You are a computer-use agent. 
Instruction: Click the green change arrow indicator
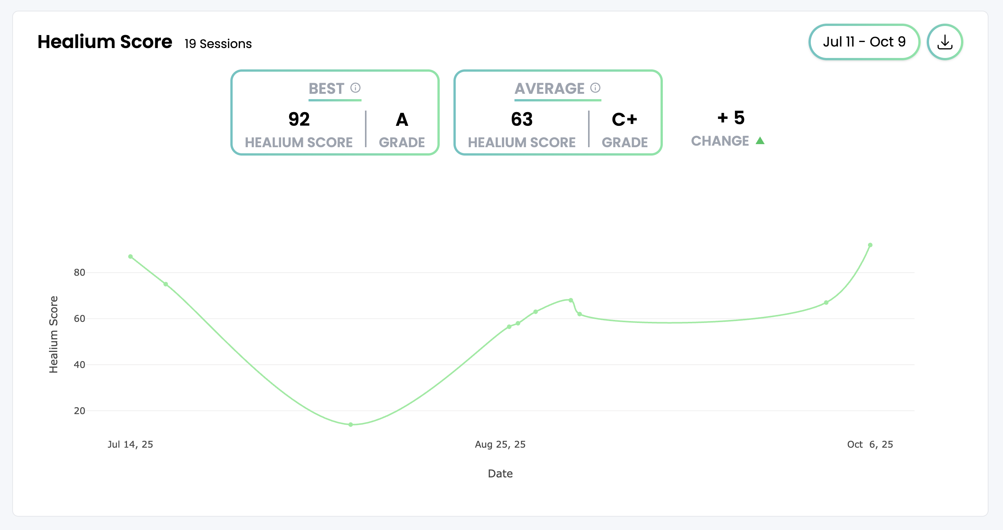pos(760,141)
